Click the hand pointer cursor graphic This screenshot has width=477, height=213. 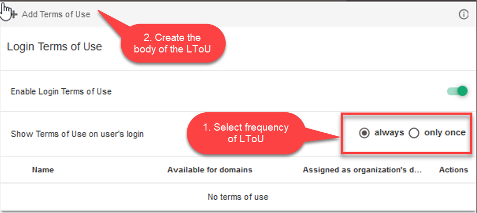tap(5, 12)
